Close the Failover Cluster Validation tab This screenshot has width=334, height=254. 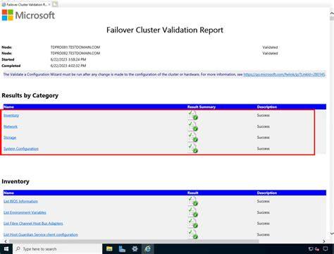click(x=49, y=4)
